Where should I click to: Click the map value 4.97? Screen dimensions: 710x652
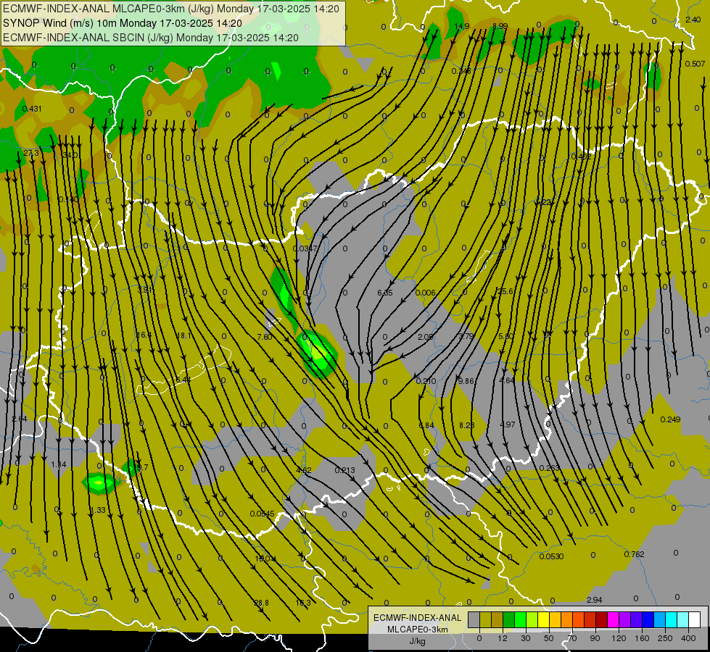tap(507, 425)
